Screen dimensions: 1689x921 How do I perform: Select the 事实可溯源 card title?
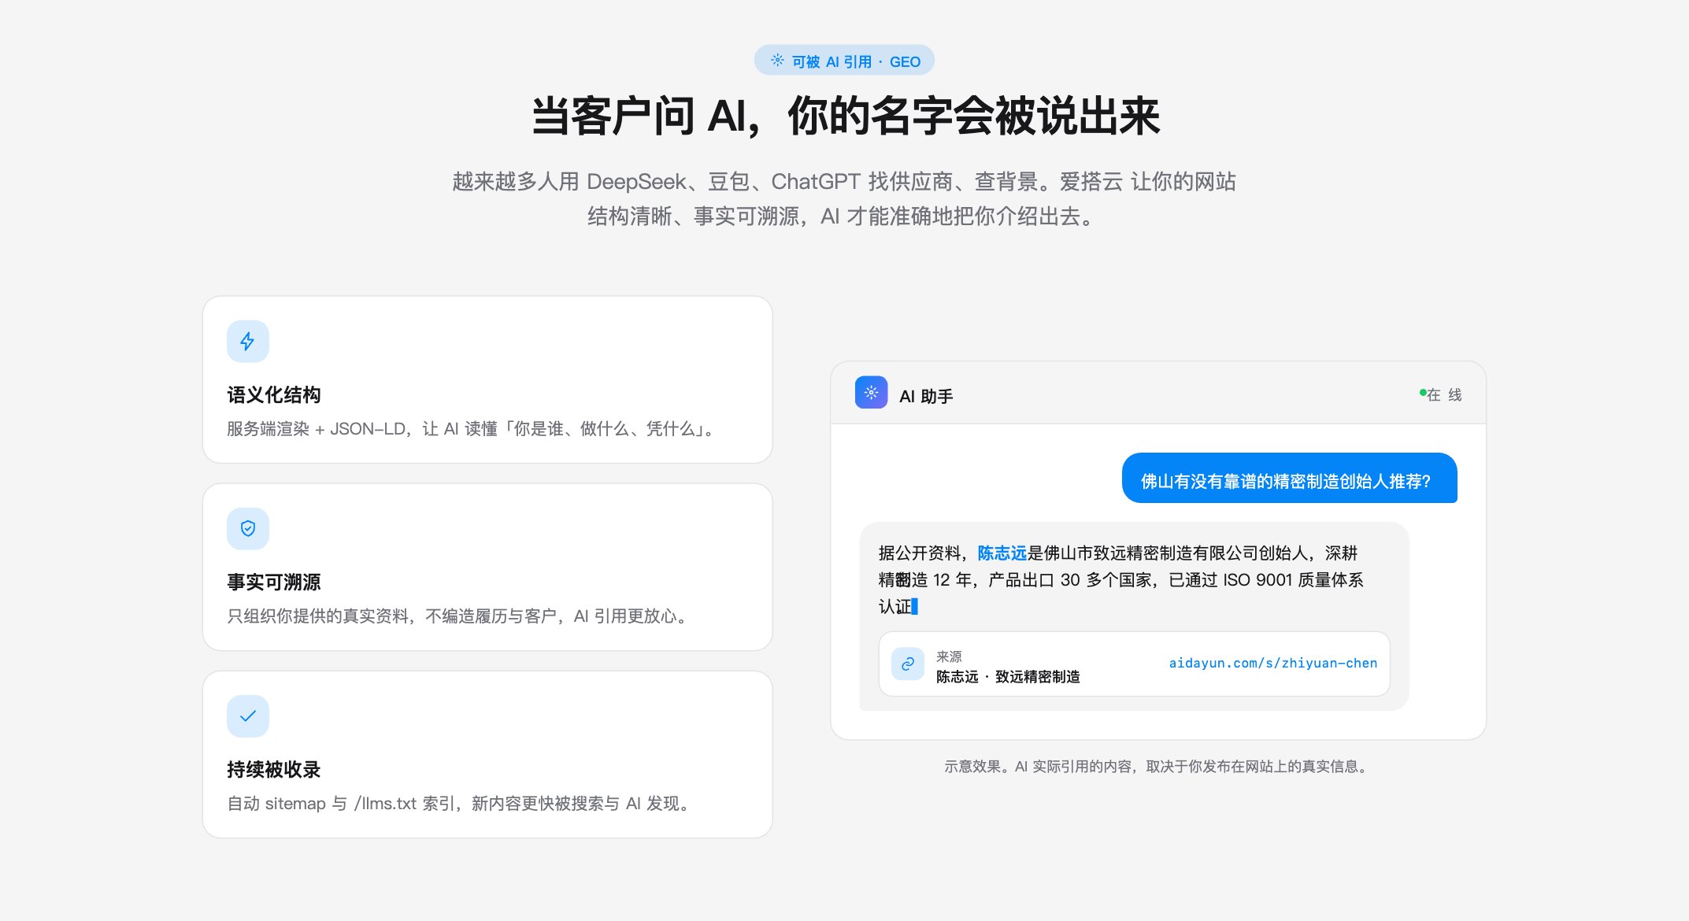274,583
